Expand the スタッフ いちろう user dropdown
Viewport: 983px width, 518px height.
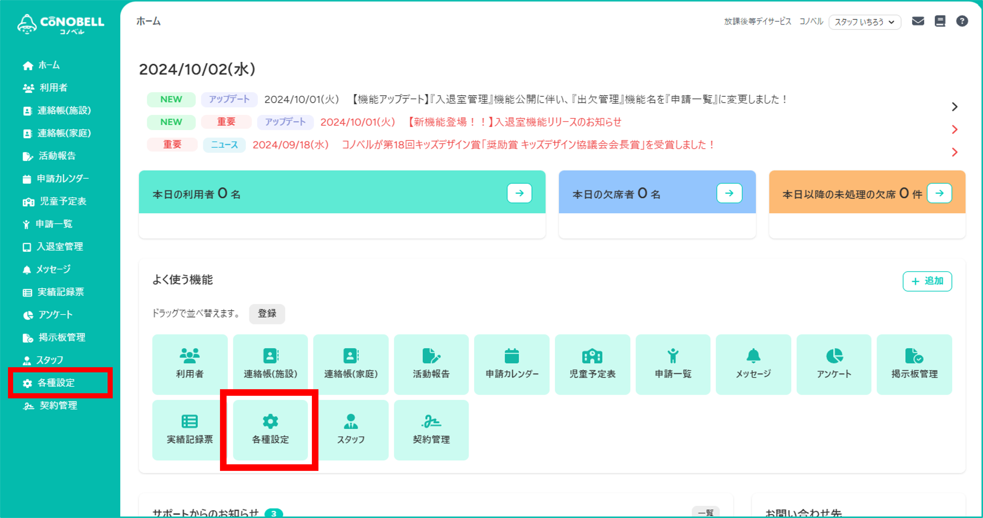(x=865, y=22)
